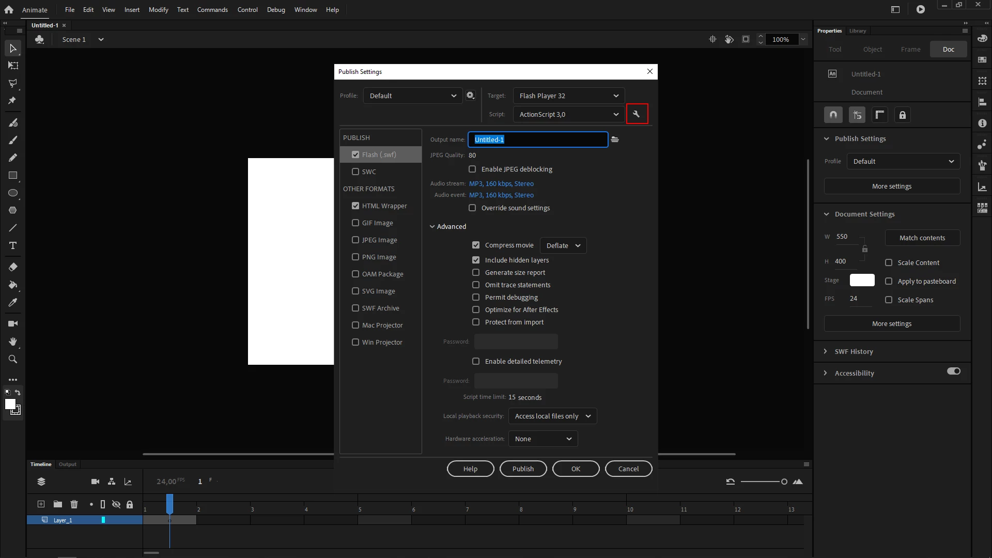Select the Eraser tool
This screenshot has height=558, width=992.
[x=13, y=267]
